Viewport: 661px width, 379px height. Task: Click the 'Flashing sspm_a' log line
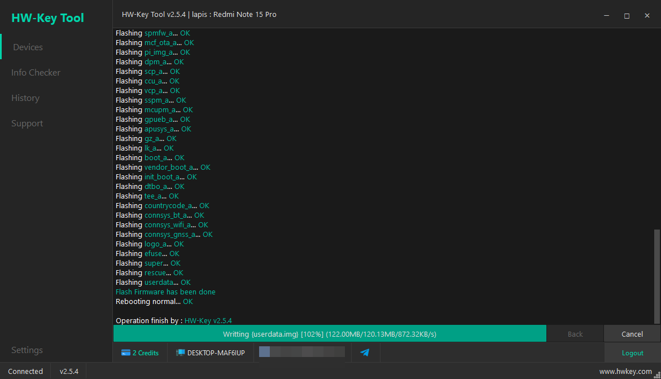(x=151, y=100)
